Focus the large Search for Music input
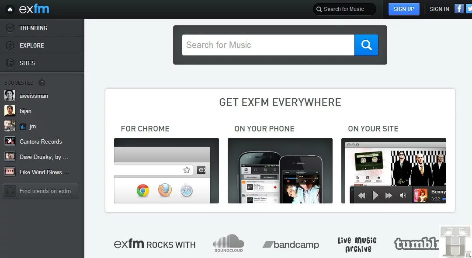This screenshot has width=472, height=258. [268, 45]
